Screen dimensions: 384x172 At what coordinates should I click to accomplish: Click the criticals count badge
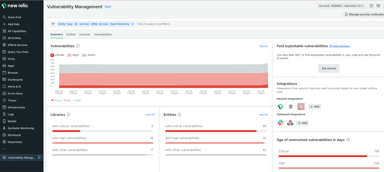(52, 55)
